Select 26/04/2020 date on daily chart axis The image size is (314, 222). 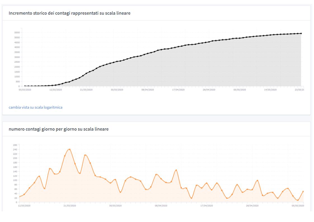pyautogui.click(x=252, y=206)
